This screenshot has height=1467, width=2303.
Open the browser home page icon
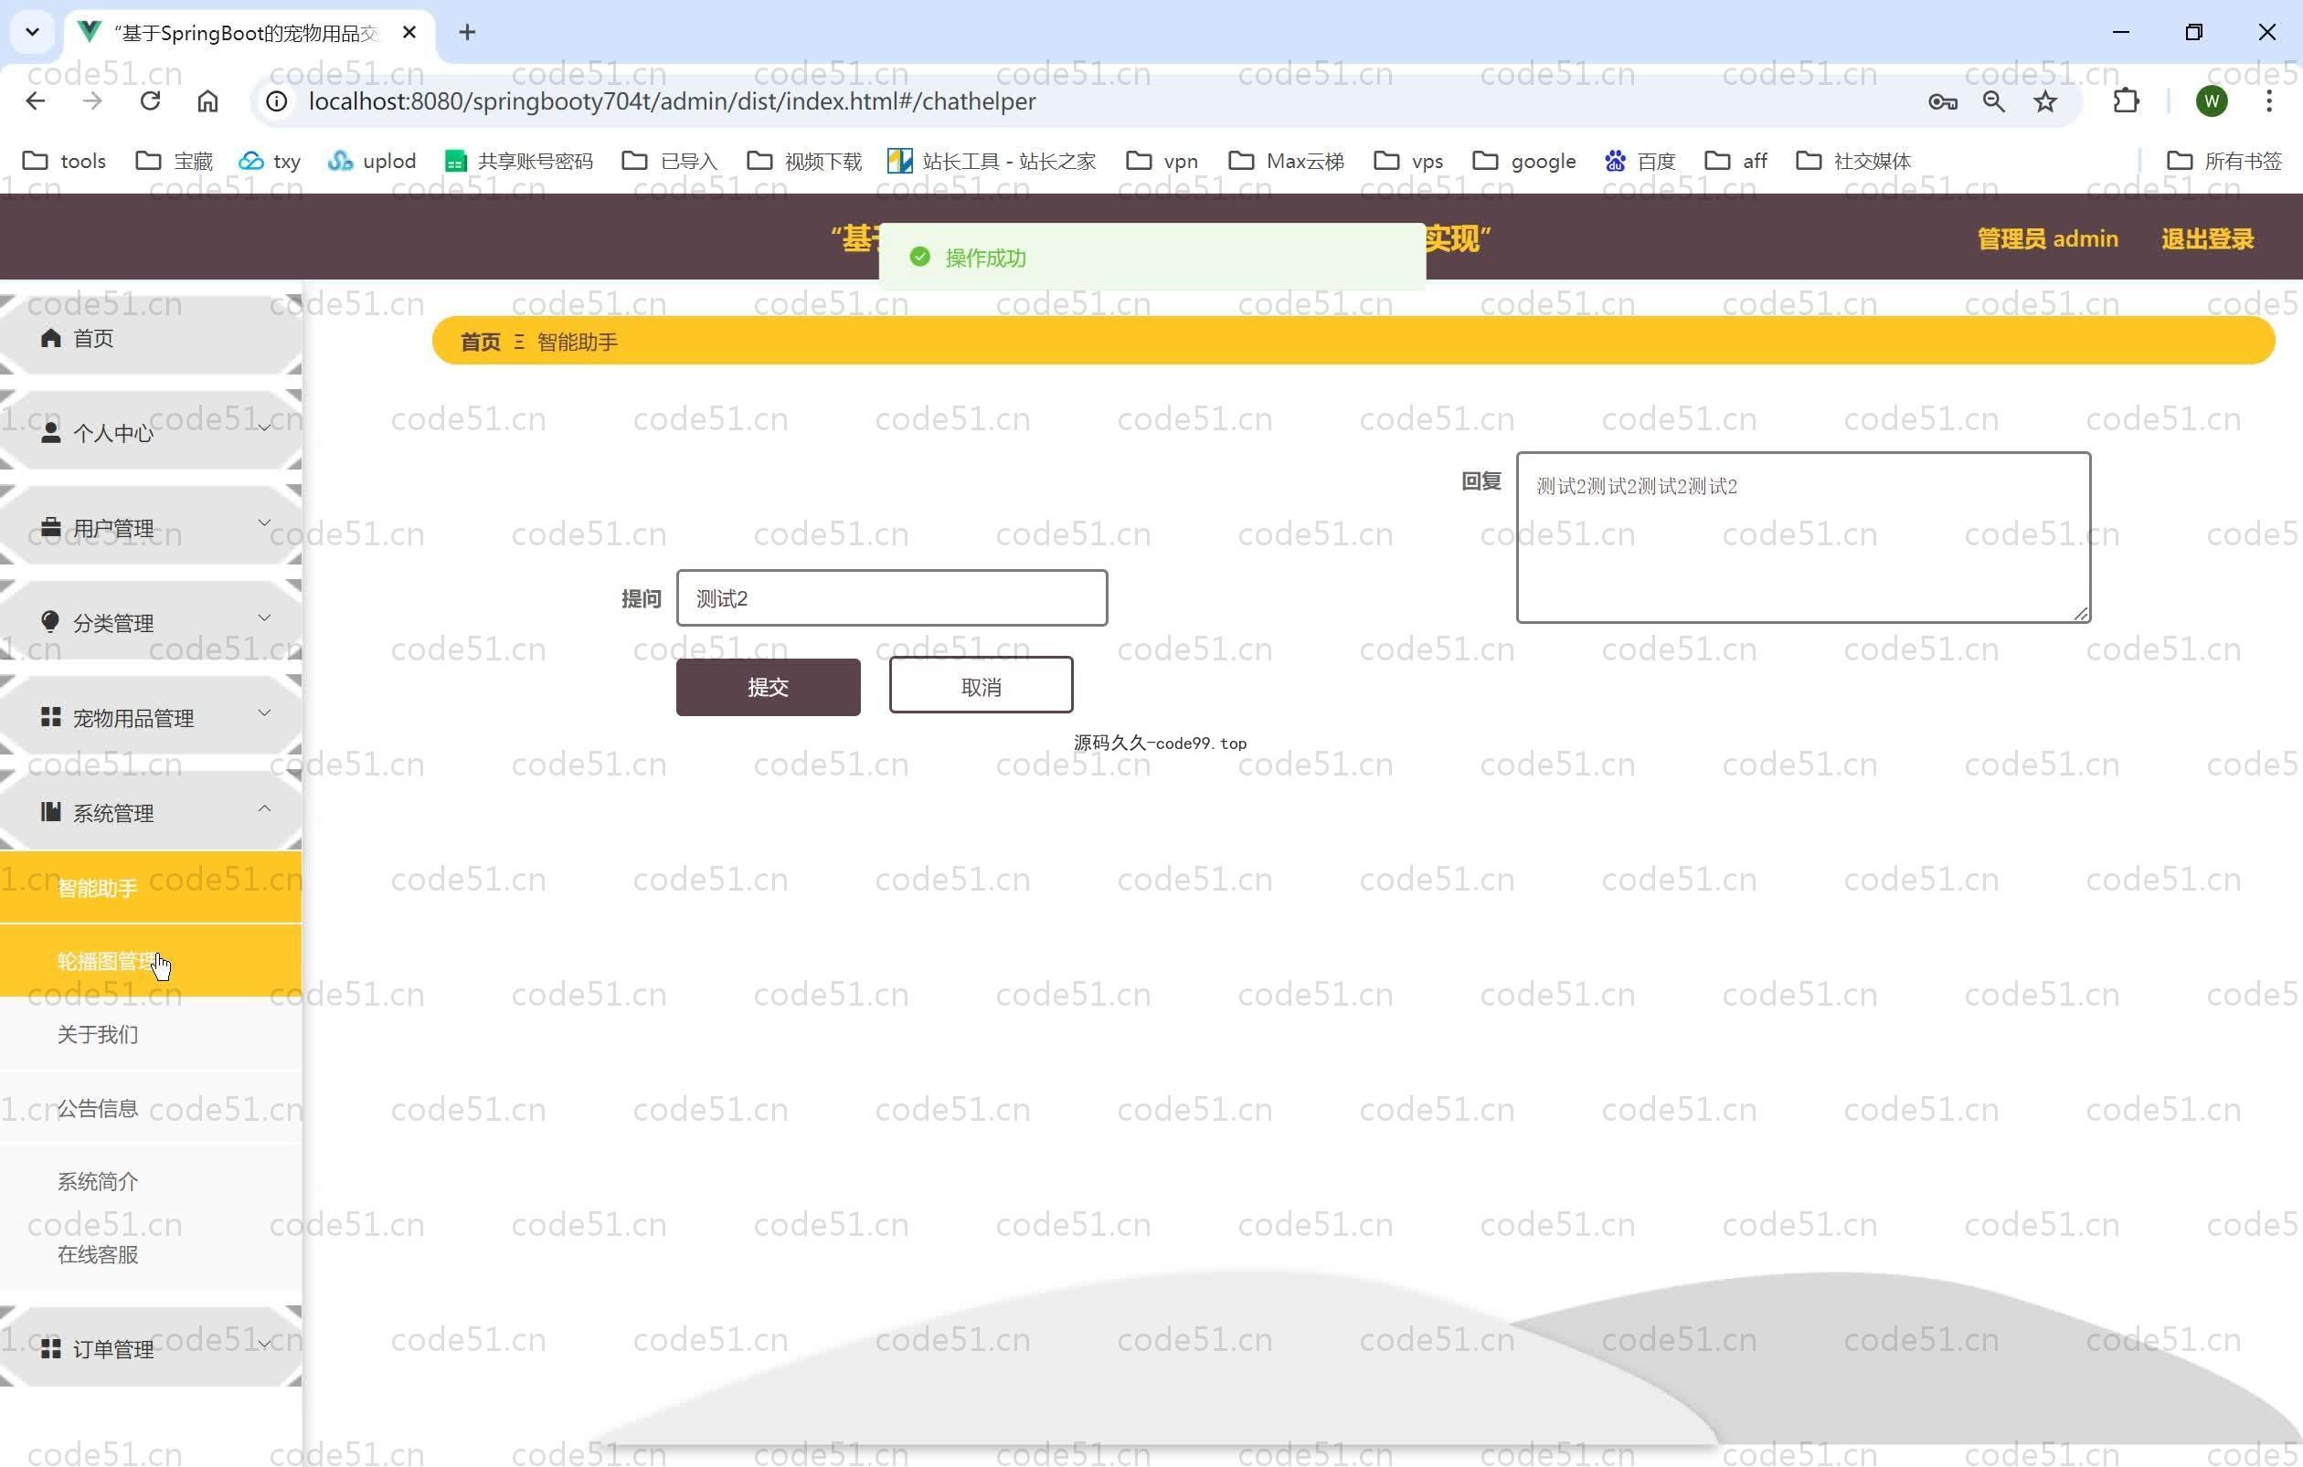pos(207,101)
